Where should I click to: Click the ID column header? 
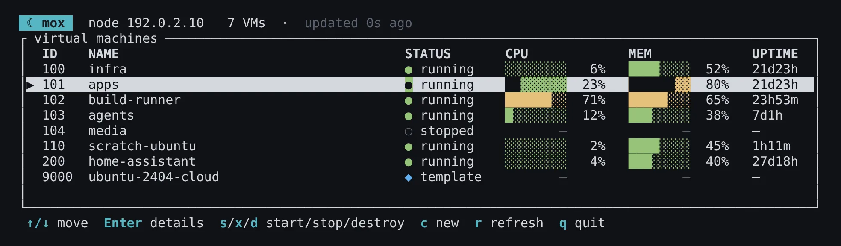(x=50, y=54)
